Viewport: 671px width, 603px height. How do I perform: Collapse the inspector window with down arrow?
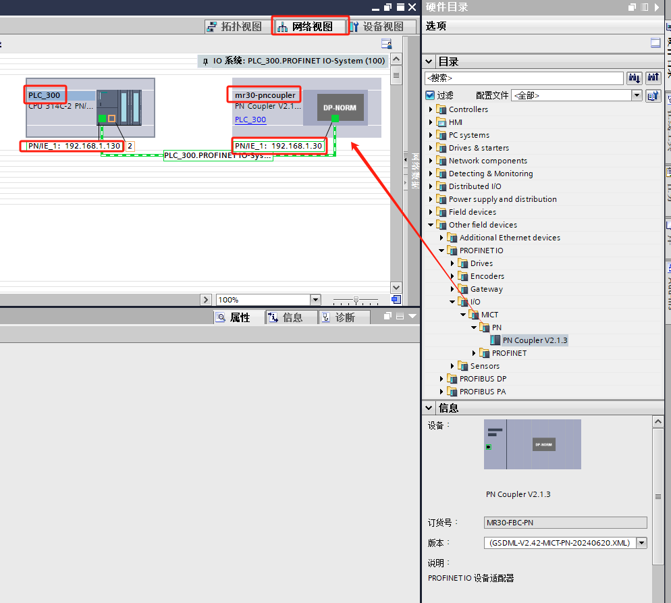click(412, 316)
